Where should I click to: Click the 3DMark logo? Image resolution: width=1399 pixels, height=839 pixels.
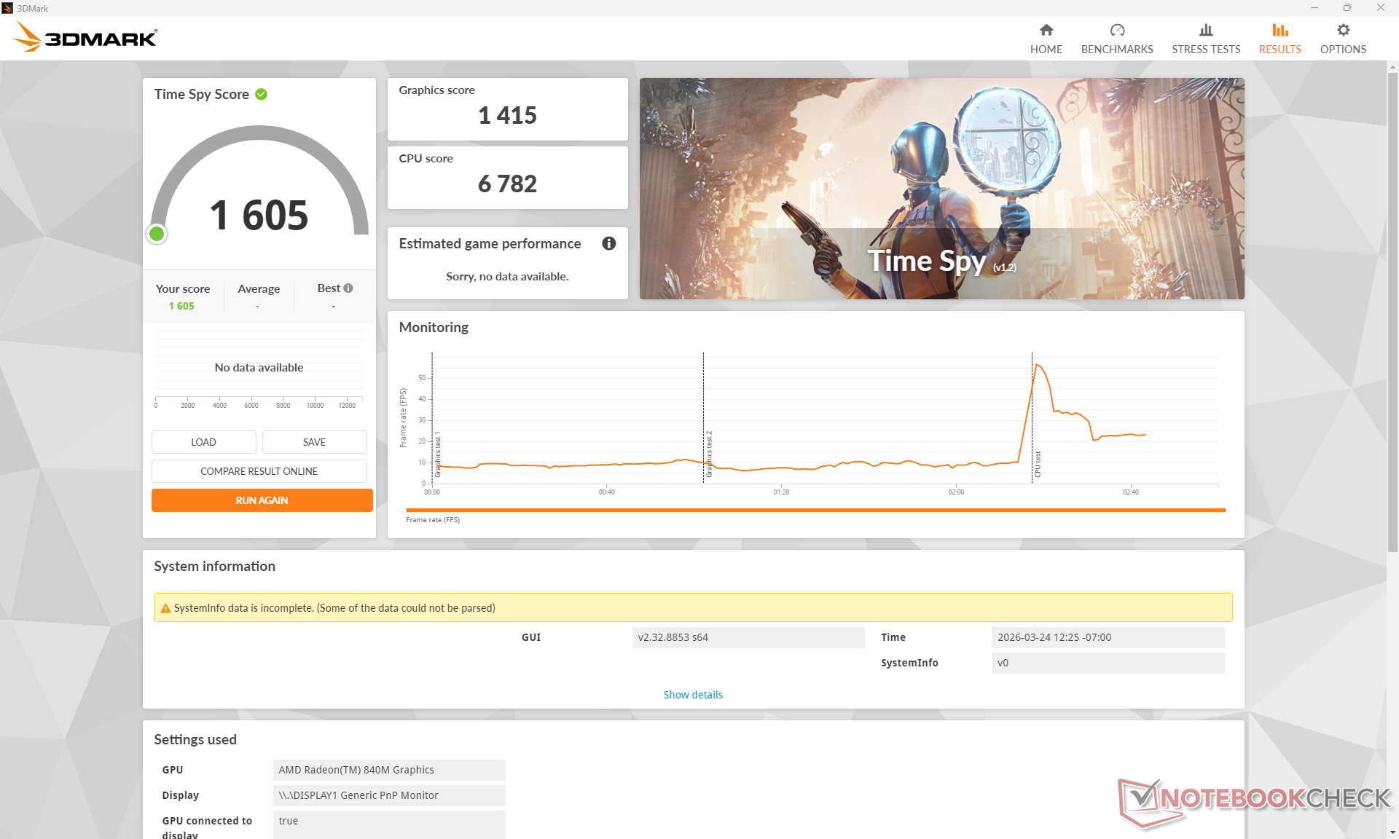coord(86,37)
